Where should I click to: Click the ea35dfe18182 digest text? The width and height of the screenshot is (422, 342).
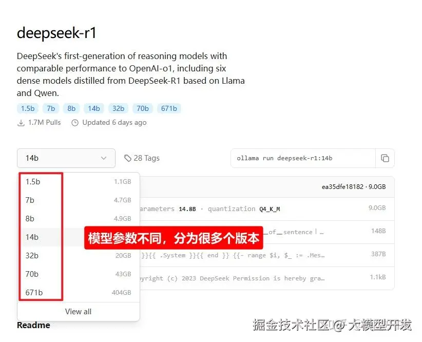coord(342,187)
